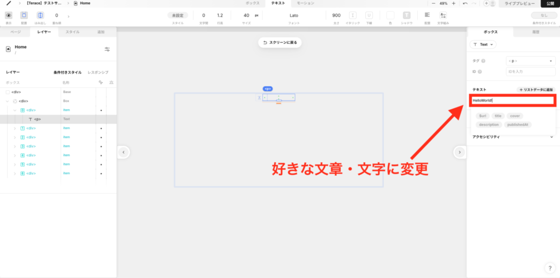Click the 文字組み typesetting icon
560x278 pixels.
pos(442,15)
